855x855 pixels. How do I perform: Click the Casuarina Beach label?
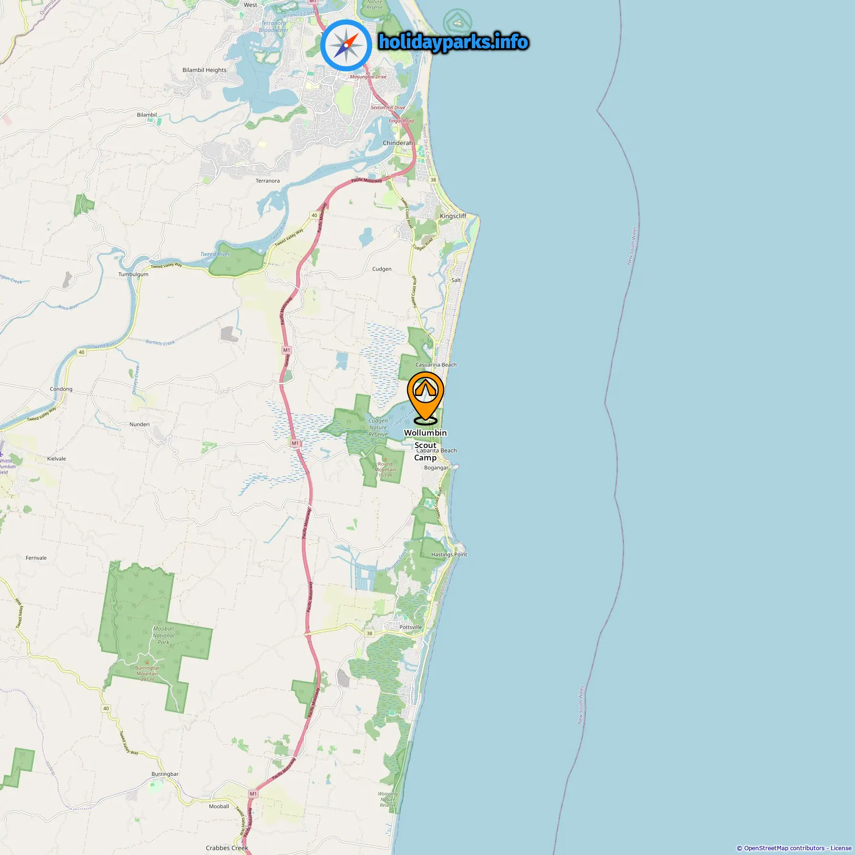click(436, 365)
